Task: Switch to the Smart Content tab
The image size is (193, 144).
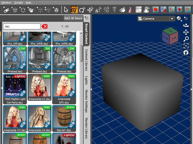Action: [x=87, y=34]
